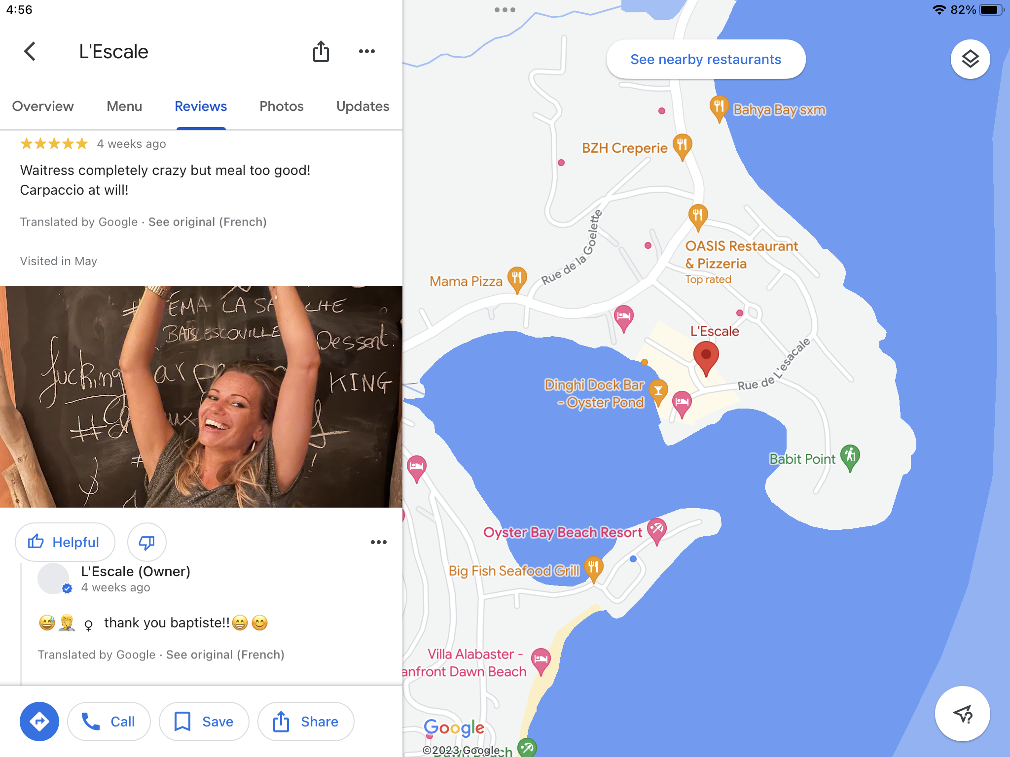The width and height of the screenshot is (1010, 757).
Task: Tap the multitasking dots at top
Action: point(505,10)
